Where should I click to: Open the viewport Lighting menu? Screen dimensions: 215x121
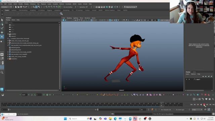pyautogui.click(x=76, y=18)
